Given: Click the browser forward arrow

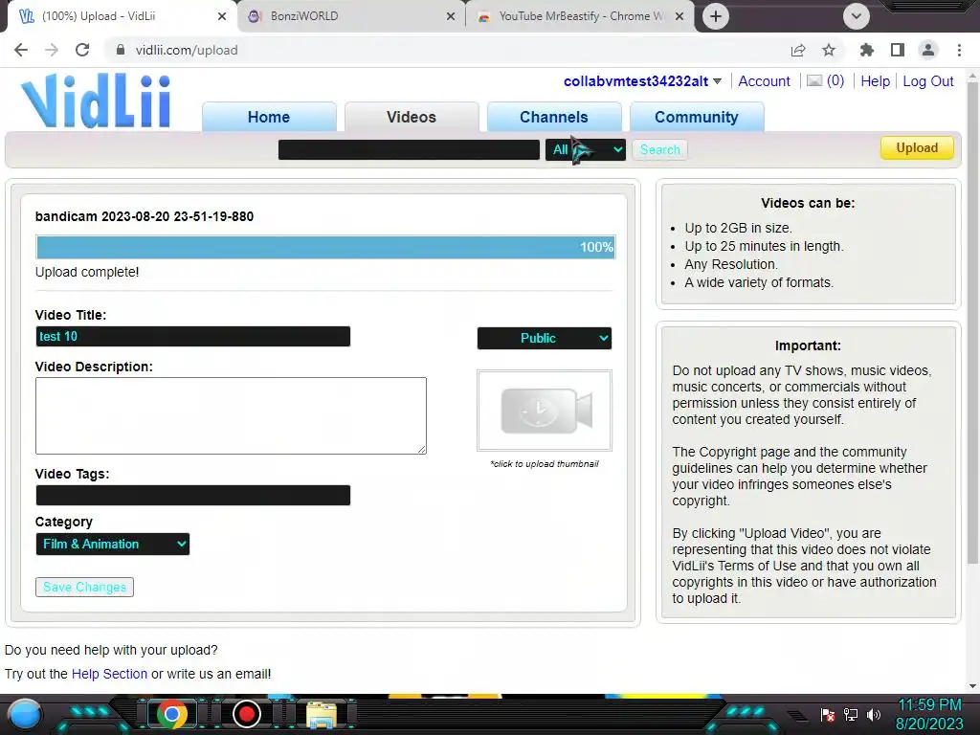Looking at the screenshot, I should [52, 50].
